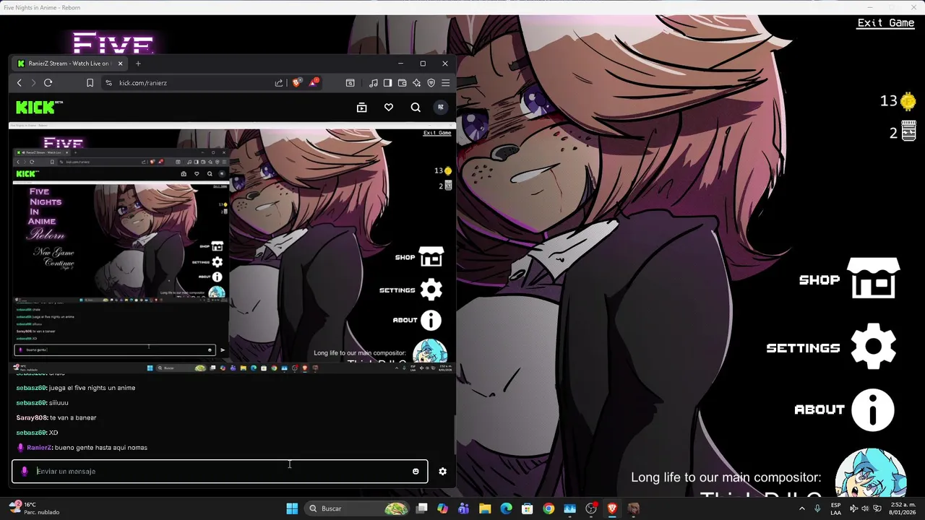Open the emoji picker in chat
Screen dimensions: 925x520
[416, 472]
